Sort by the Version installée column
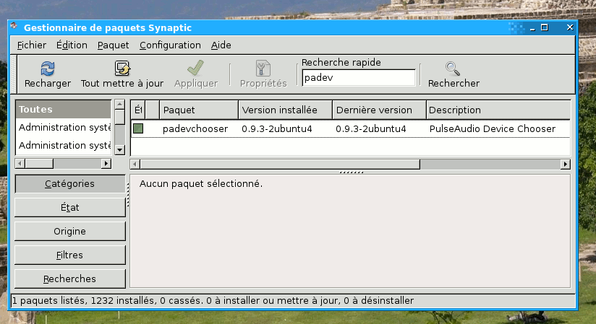596x324 pixels. (285, 110)
